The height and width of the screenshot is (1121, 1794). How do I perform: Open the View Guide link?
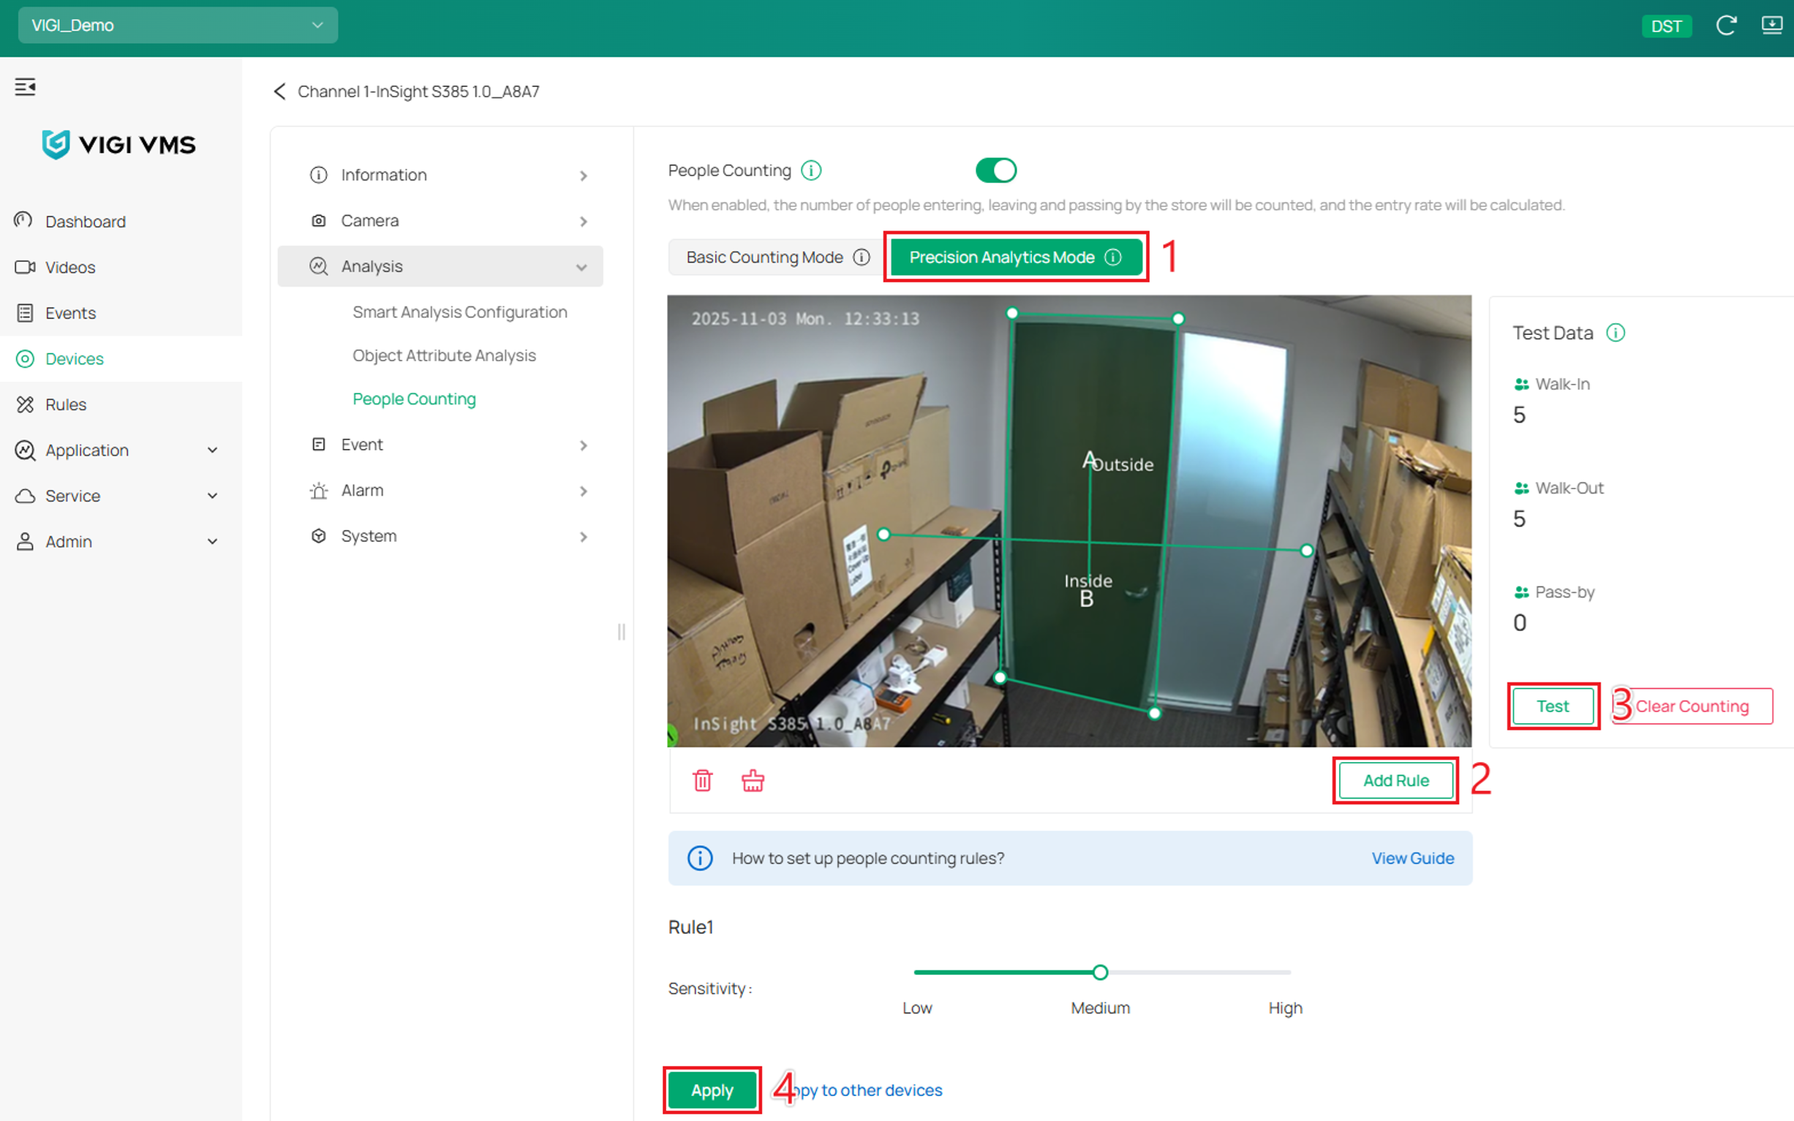(x=1413, y=858)
